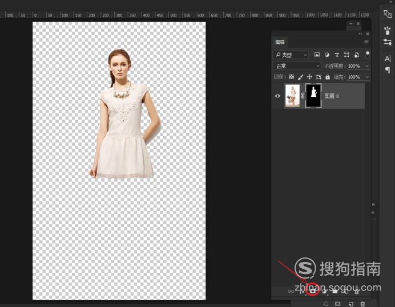Collapse the Layers panel with double arrows
The image size is (395, 307).
360,34
